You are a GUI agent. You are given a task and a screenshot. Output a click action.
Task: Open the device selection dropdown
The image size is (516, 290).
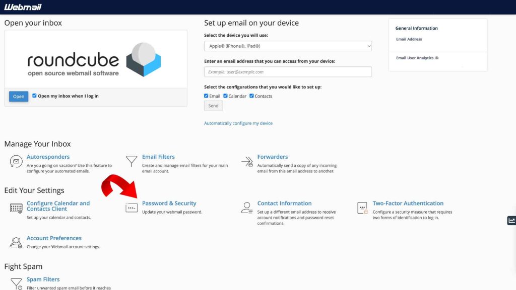287,45
